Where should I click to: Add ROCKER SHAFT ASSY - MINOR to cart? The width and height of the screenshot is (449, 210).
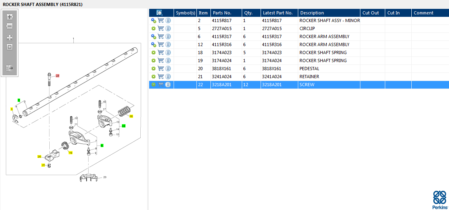(x=161, y=20)
